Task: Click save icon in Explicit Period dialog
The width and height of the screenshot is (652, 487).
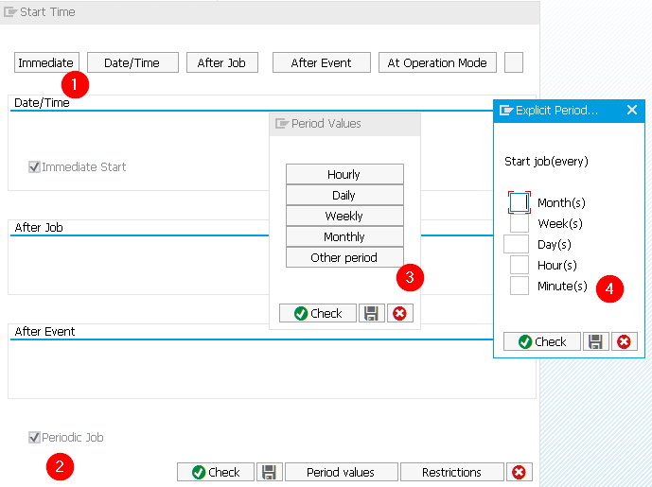Action: [595, 341]
